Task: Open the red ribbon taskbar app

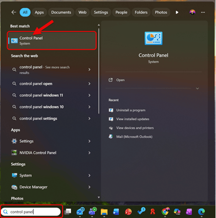Action: tap(153, 212)
